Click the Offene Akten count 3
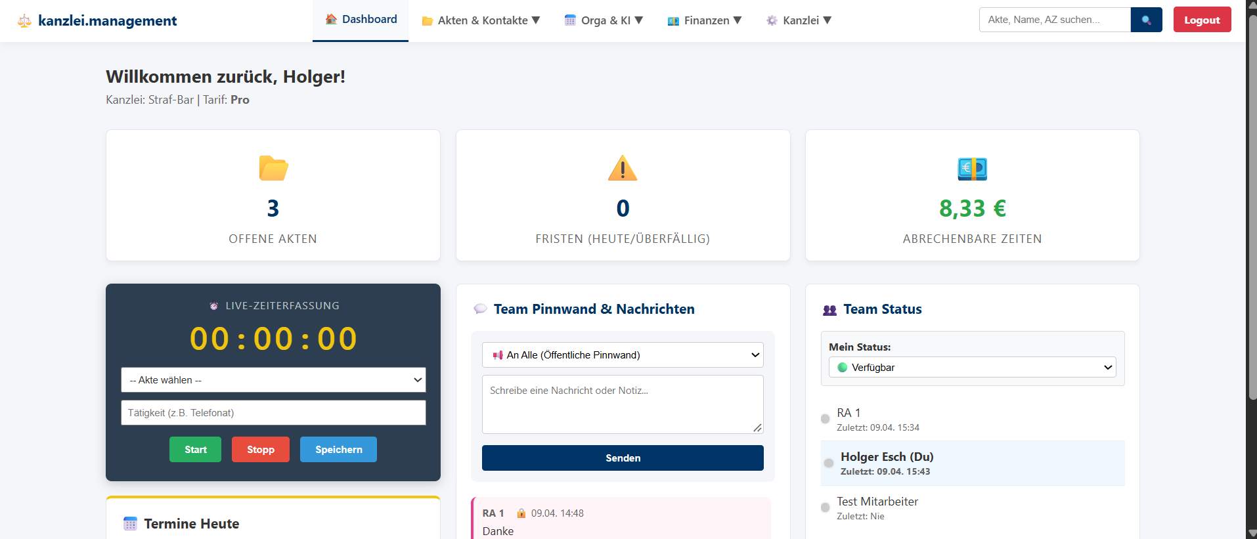The width and height of the screenshot is (1257, 539). click(x=273, y=209)
